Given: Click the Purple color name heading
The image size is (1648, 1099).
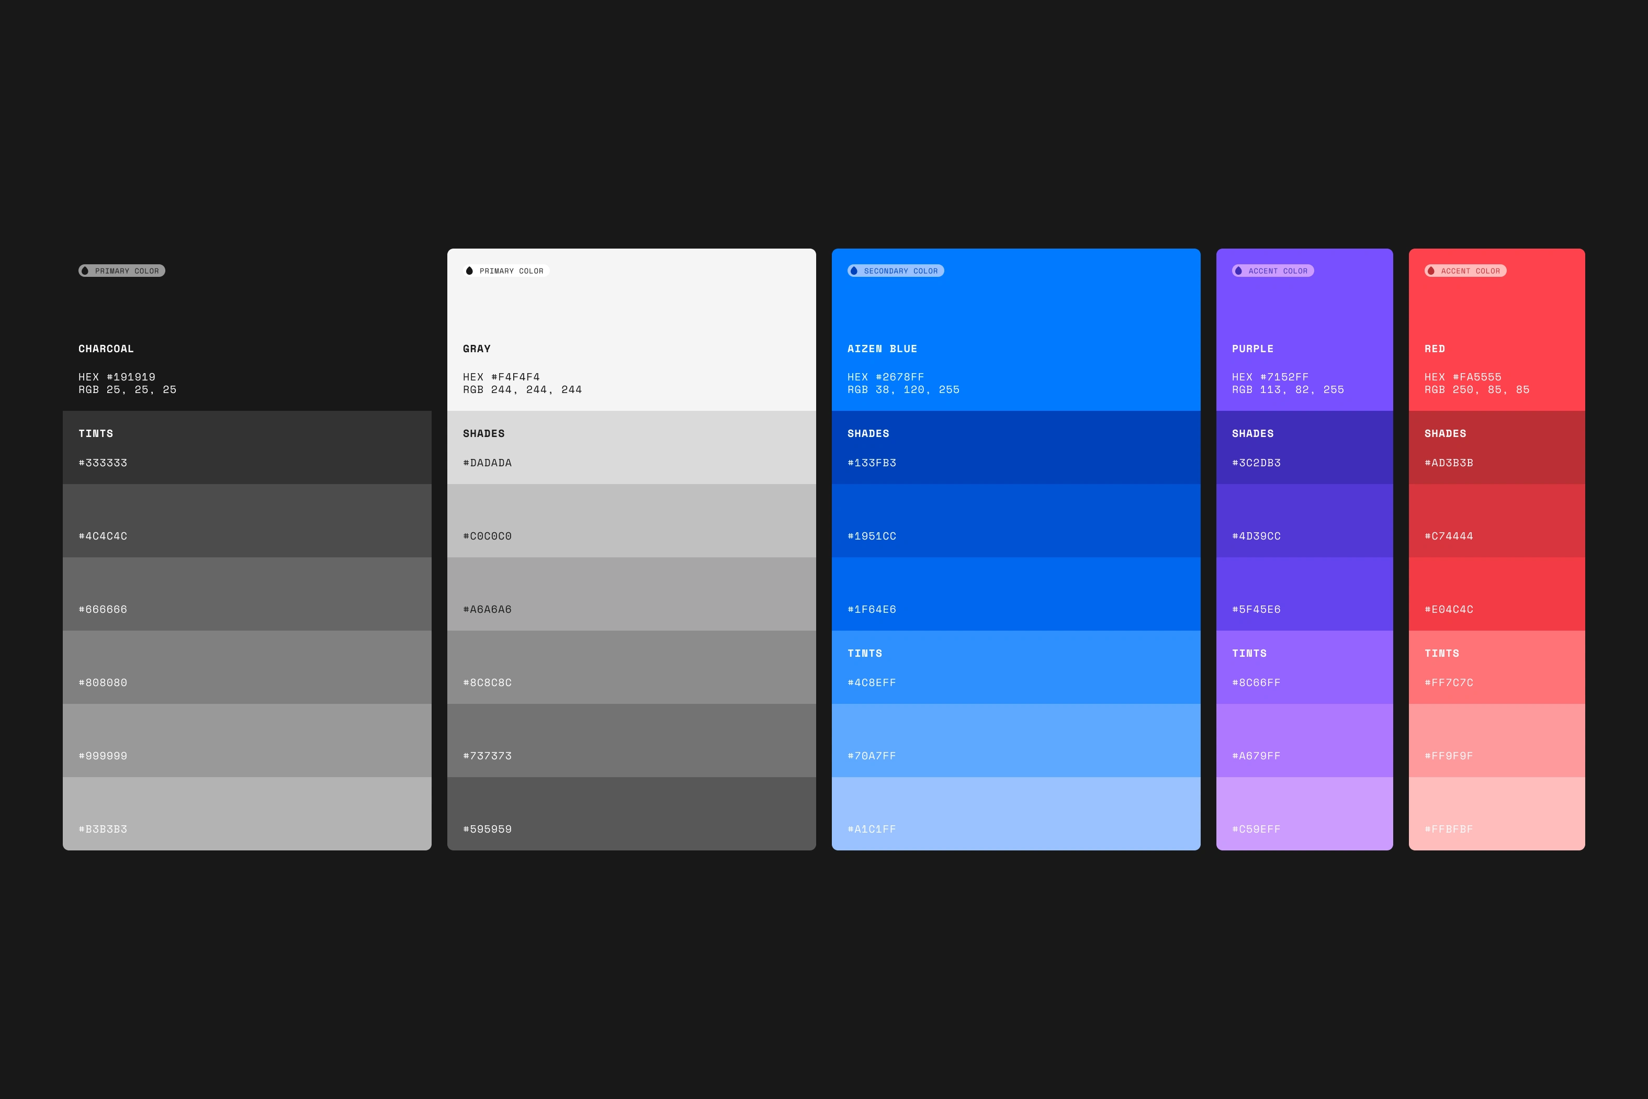Looking at the screenshot, I should click(1253, 349).
